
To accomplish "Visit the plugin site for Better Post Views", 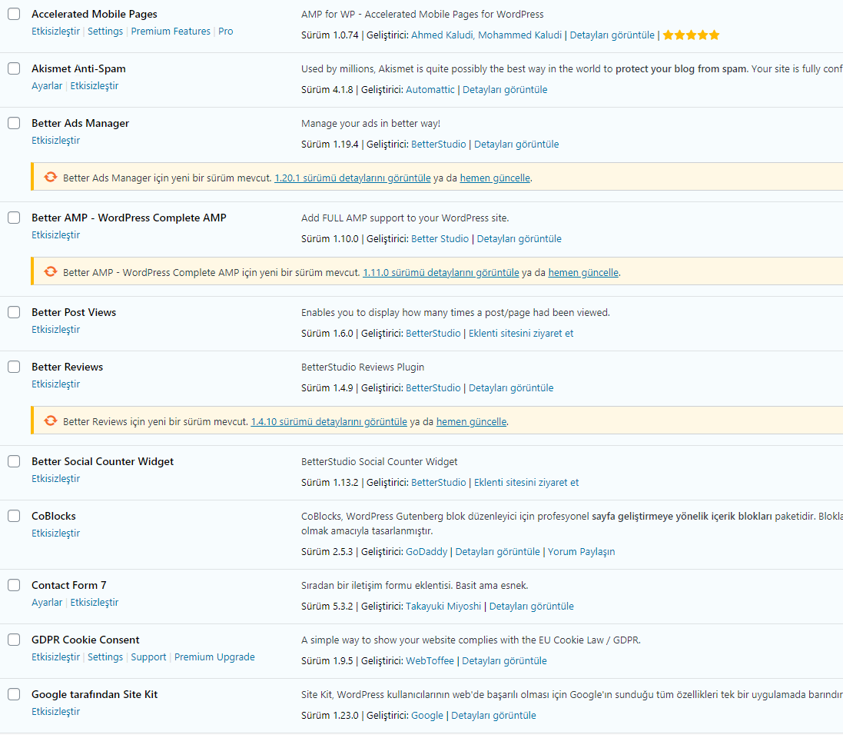I will point(520,334).
